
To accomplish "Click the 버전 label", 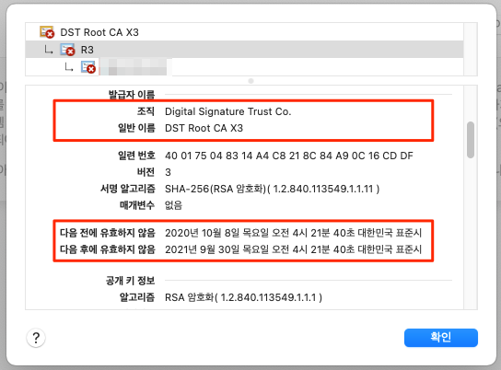I will [146, 172].
